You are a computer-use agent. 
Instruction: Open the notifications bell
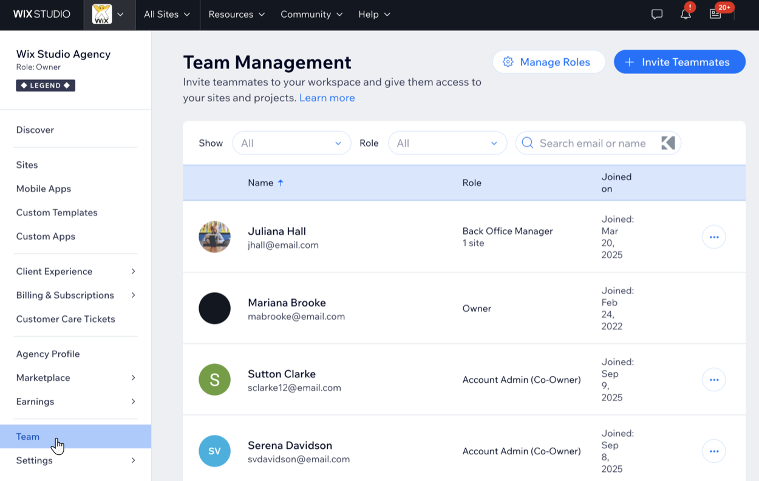click(686, 14)
